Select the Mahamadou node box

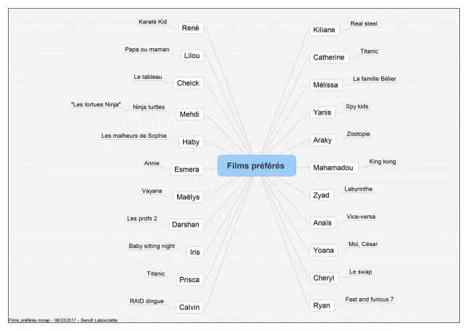coord(334,168)
